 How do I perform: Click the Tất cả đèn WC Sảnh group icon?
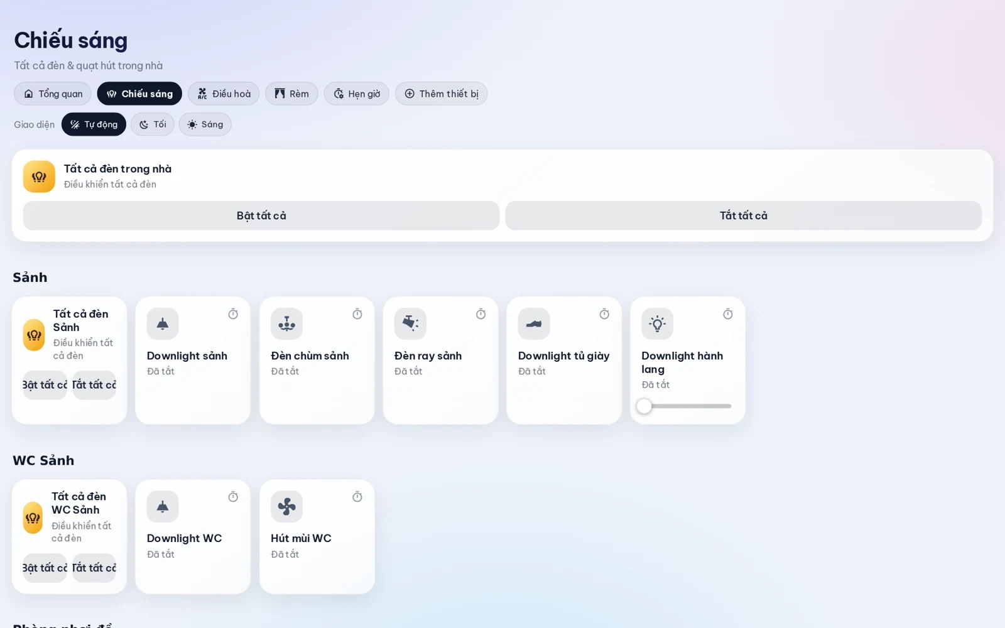[33, 517]
